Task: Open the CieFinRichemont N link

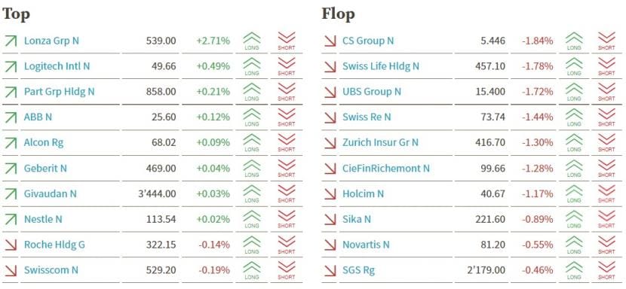Action: (386, 169)
